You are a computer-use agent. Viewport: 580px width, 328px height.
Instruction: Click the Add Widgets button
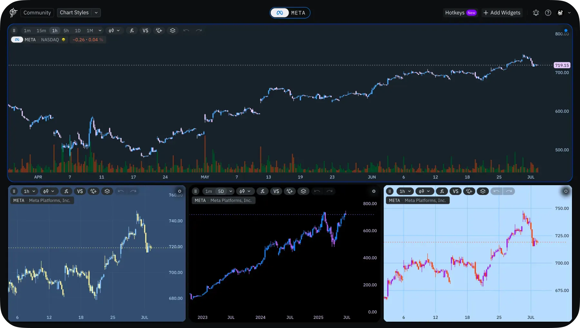(502, 13)
